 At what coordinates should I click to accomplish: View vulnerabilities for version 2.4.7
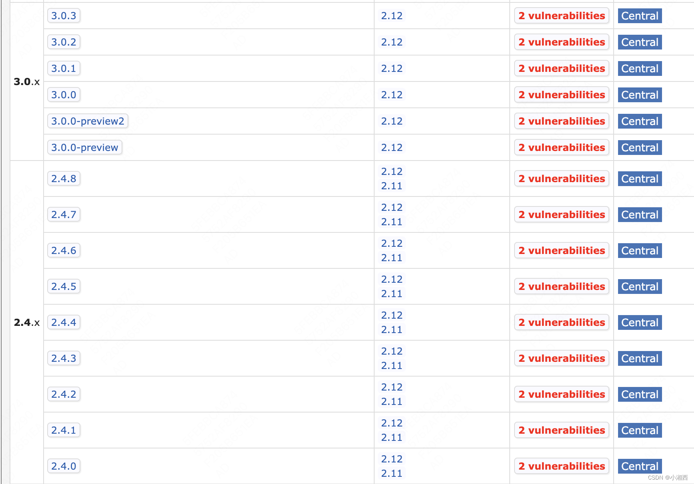(562, 214)
